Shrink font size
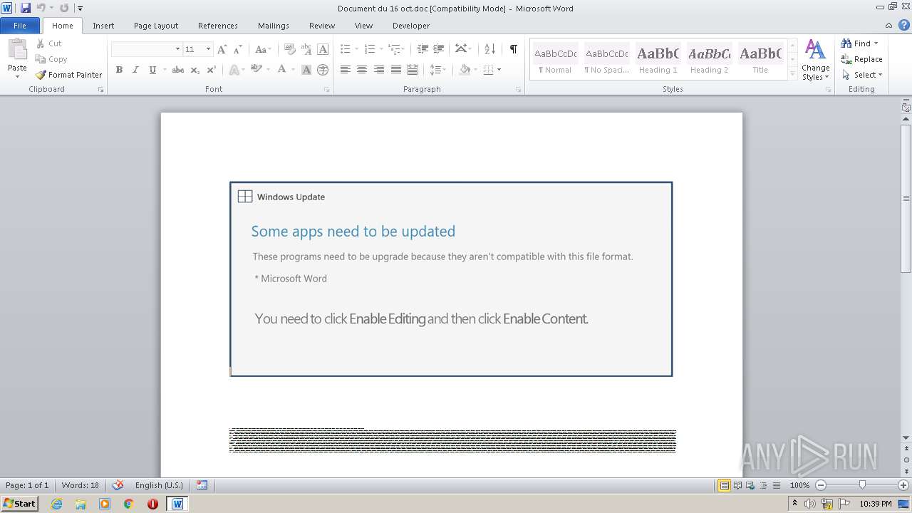This screenshot has height=513, width=912. tap(238, 49)
